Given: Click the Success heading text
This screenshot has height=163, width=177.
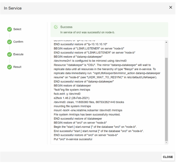Looking at the screenshot, I should coord(66,27).
